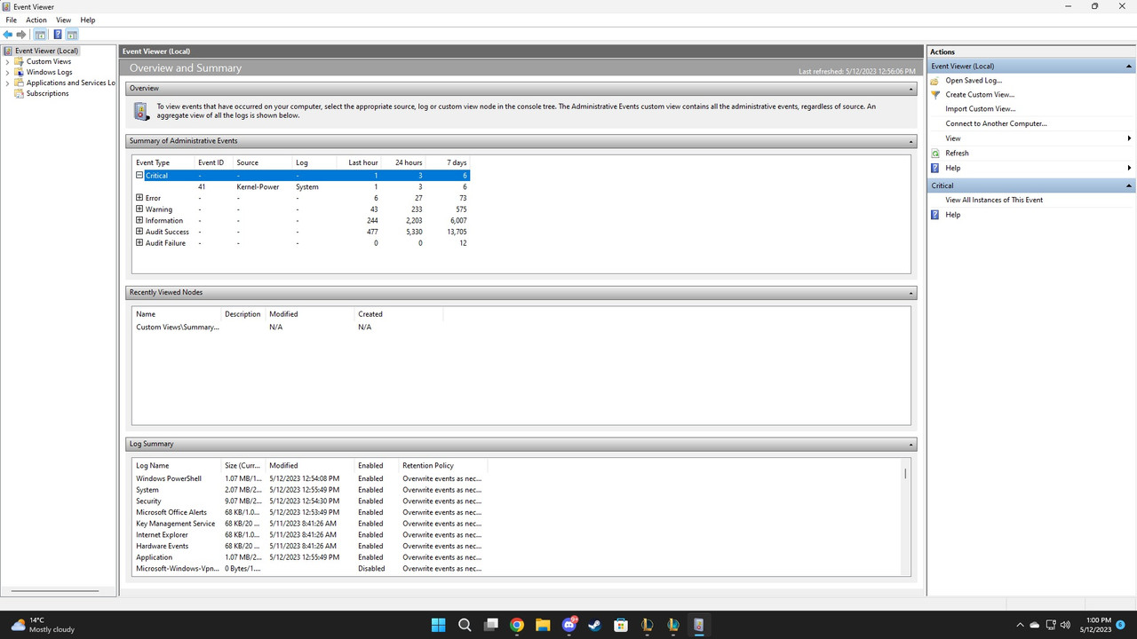Expand the Error event type row

[139, 198]
